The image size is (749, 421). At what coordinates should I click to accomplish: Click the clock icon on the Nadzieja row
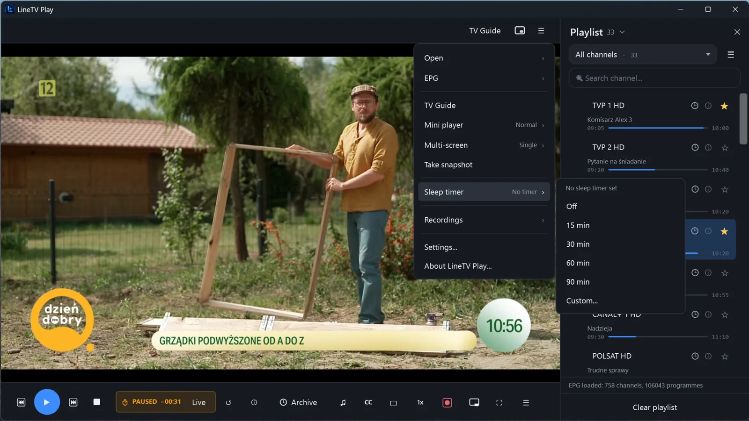click(x=695, y=314)
